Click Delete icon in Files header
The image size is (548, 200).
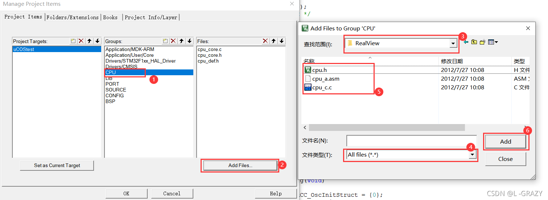tap(265, 41)
